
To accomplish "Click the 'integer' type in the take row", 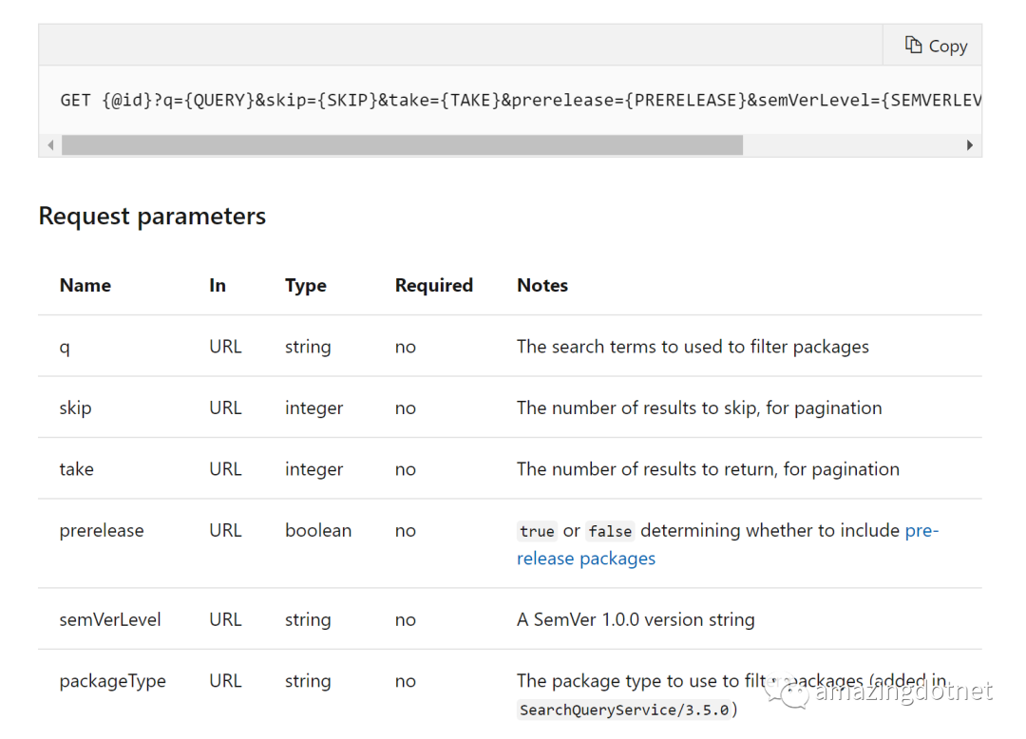I will click(314, 469).
